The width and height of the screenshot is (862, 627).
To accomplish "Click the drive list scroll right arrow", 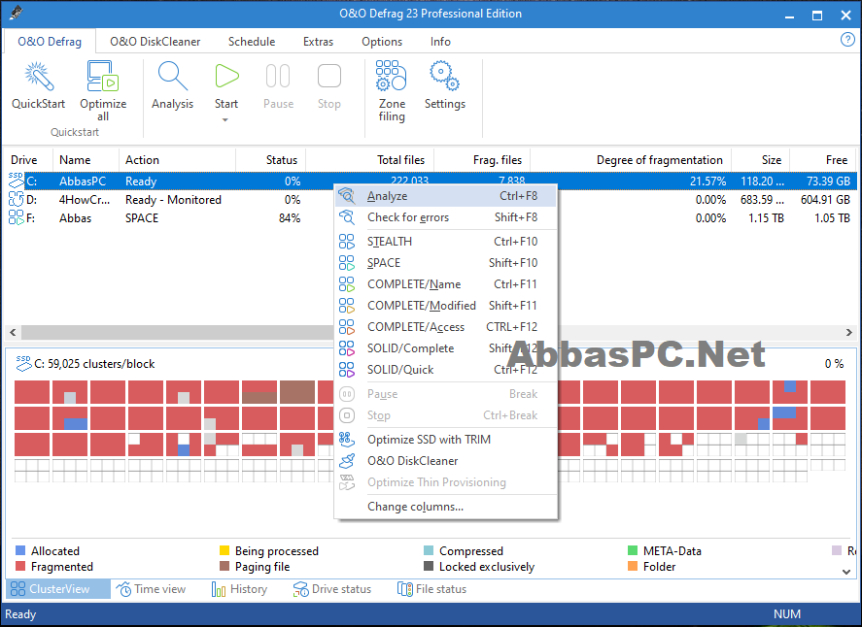I will point(848,332).
